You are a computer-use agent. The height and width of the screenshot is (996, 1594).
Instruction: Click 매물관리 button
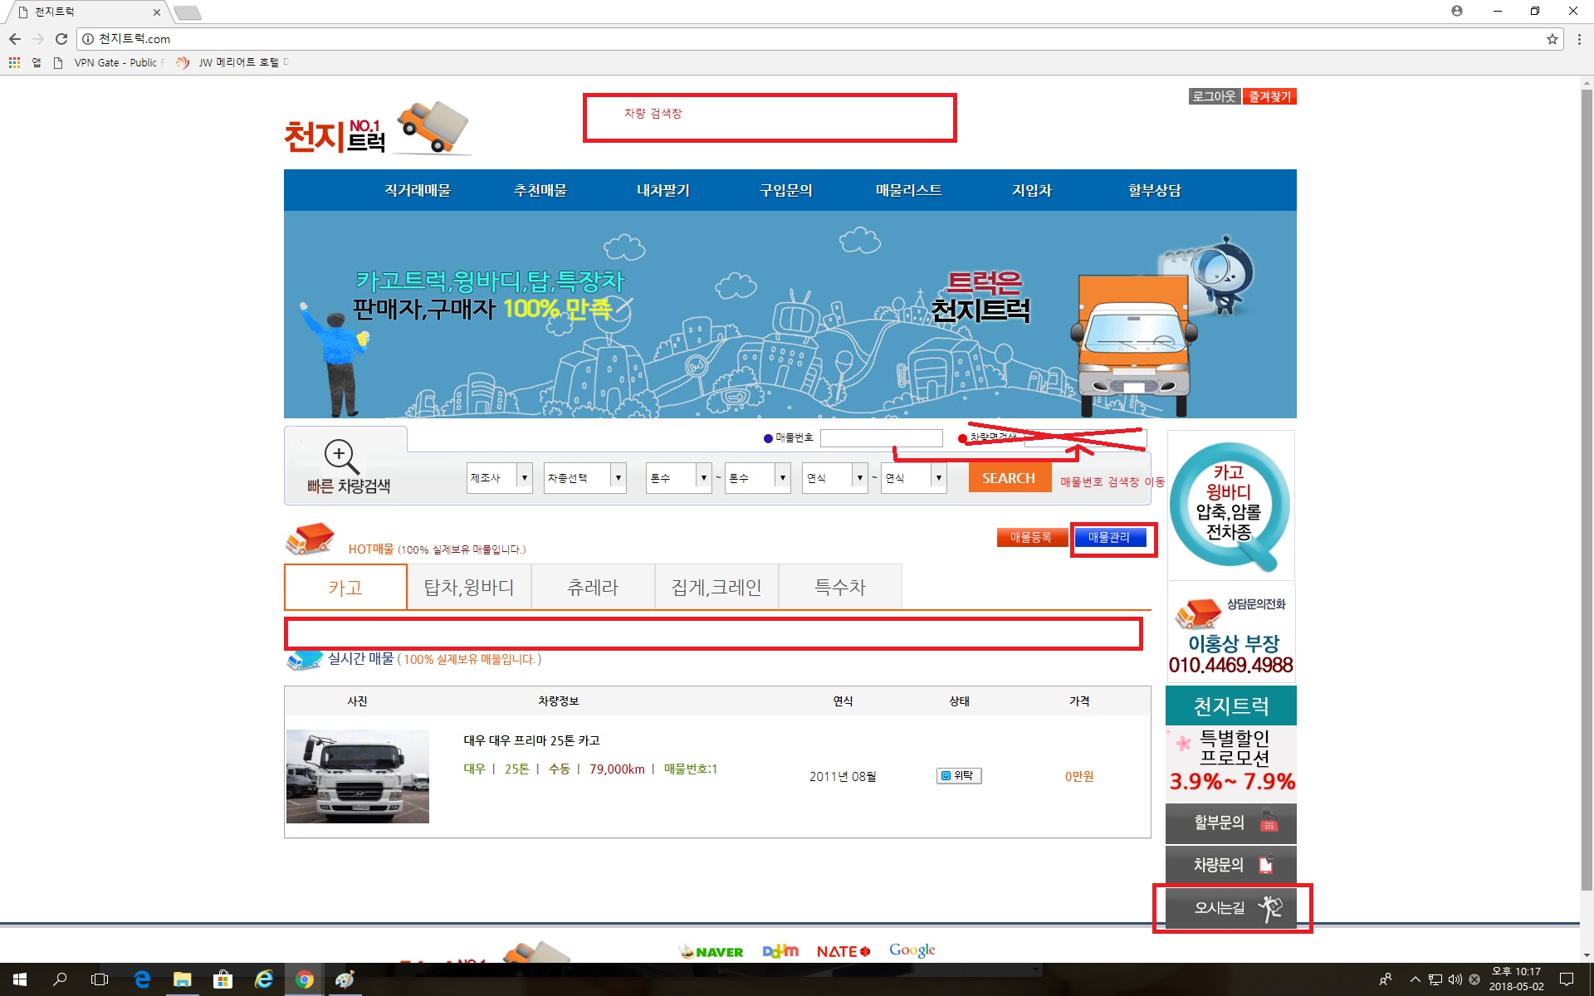click(x=1110, y=538)
